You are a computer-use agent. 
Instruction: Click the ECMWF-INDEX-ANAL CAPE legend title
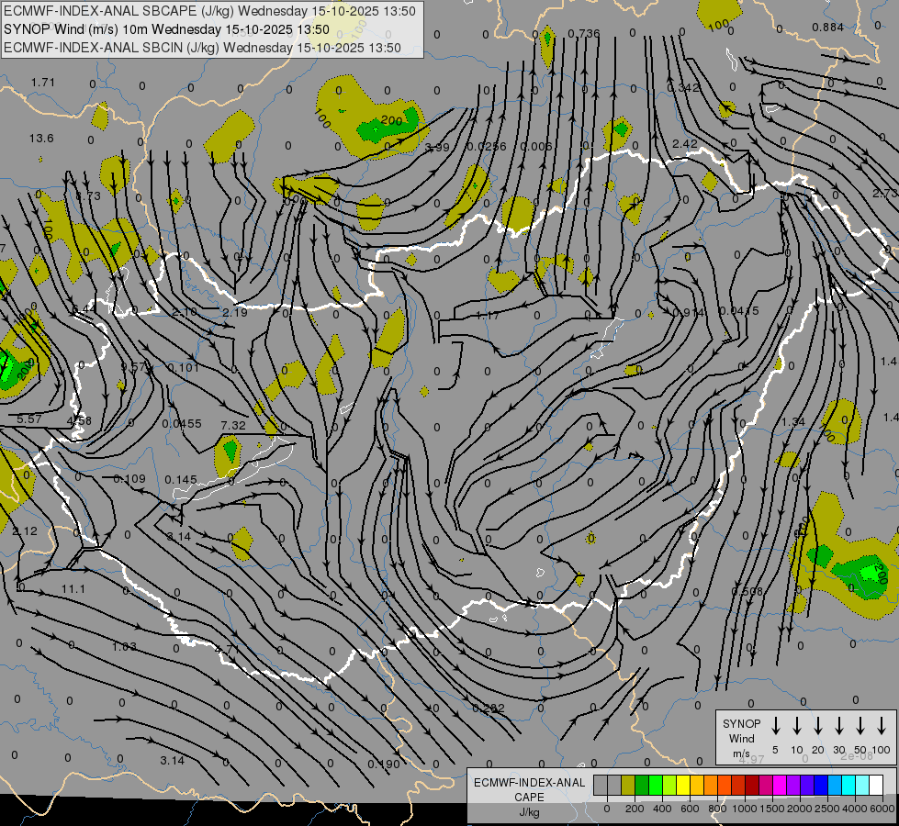click(x=529, y=790)
